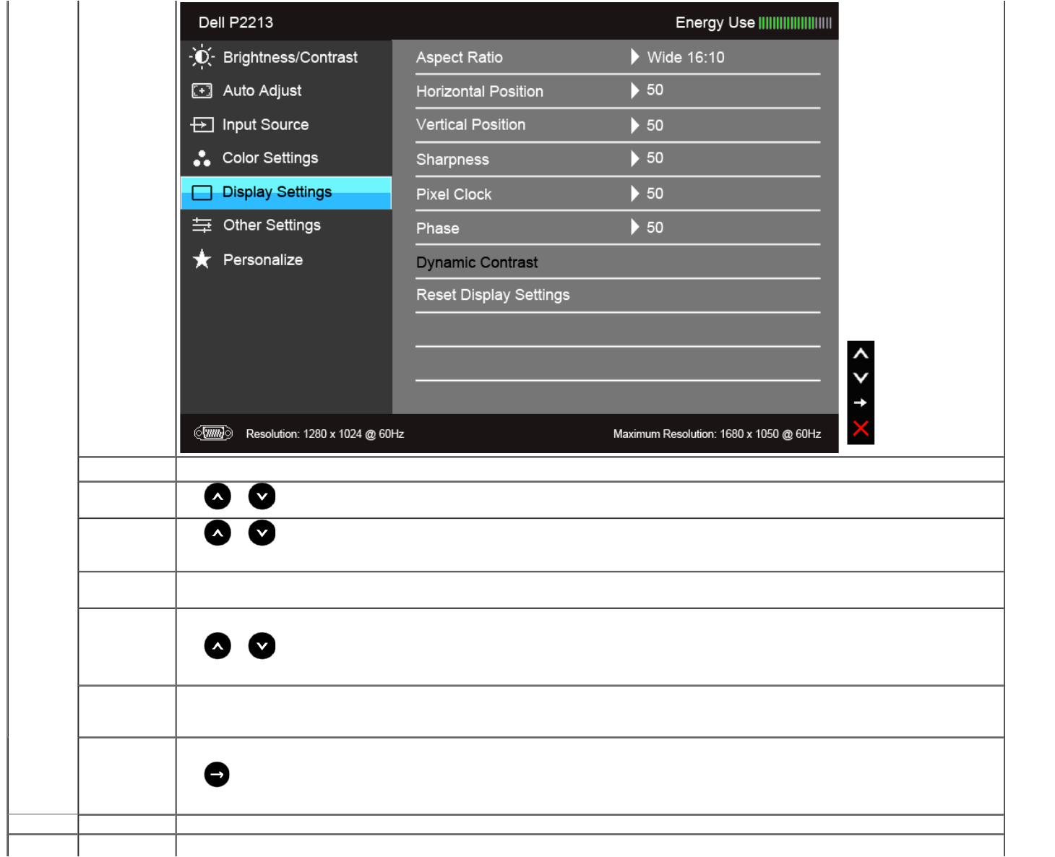
Task: Click the red X exit key
Action: tap(861, 428)
